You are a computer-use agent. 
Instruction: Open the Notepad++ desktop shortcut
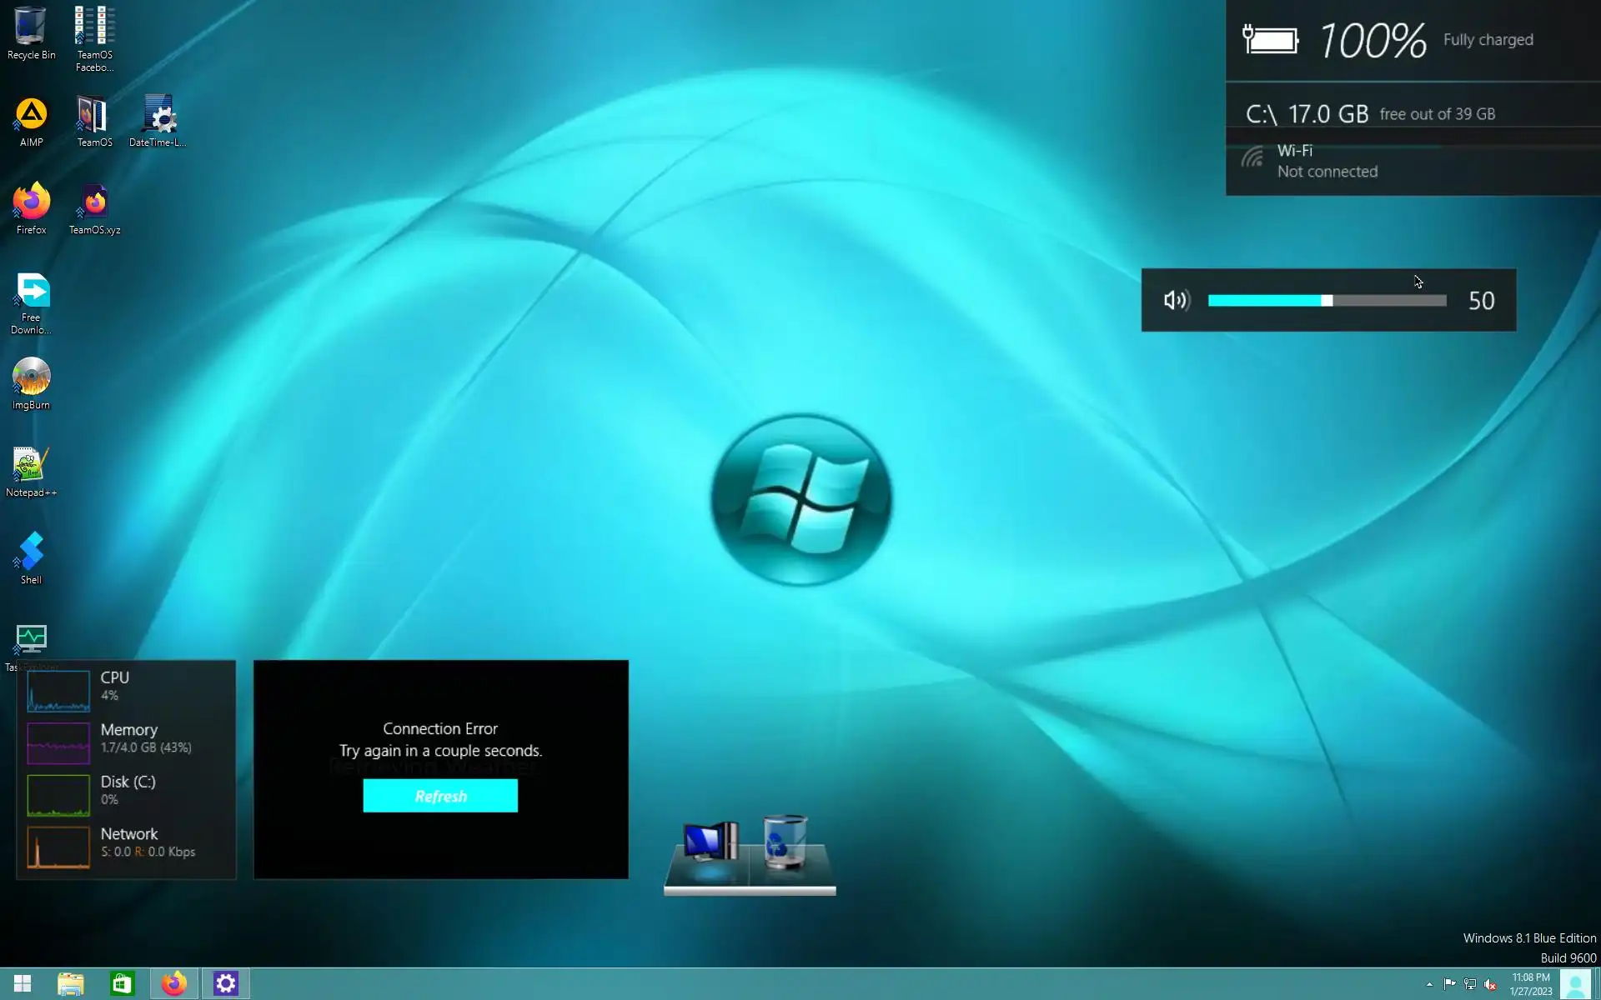tap(31, 470)
